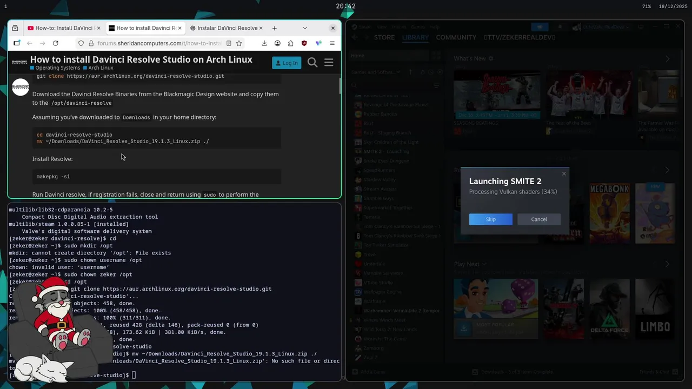This screenshot has width=692, height=389.
Task: Click the Sheridan Computers forum logo
Action: (19, 62)
